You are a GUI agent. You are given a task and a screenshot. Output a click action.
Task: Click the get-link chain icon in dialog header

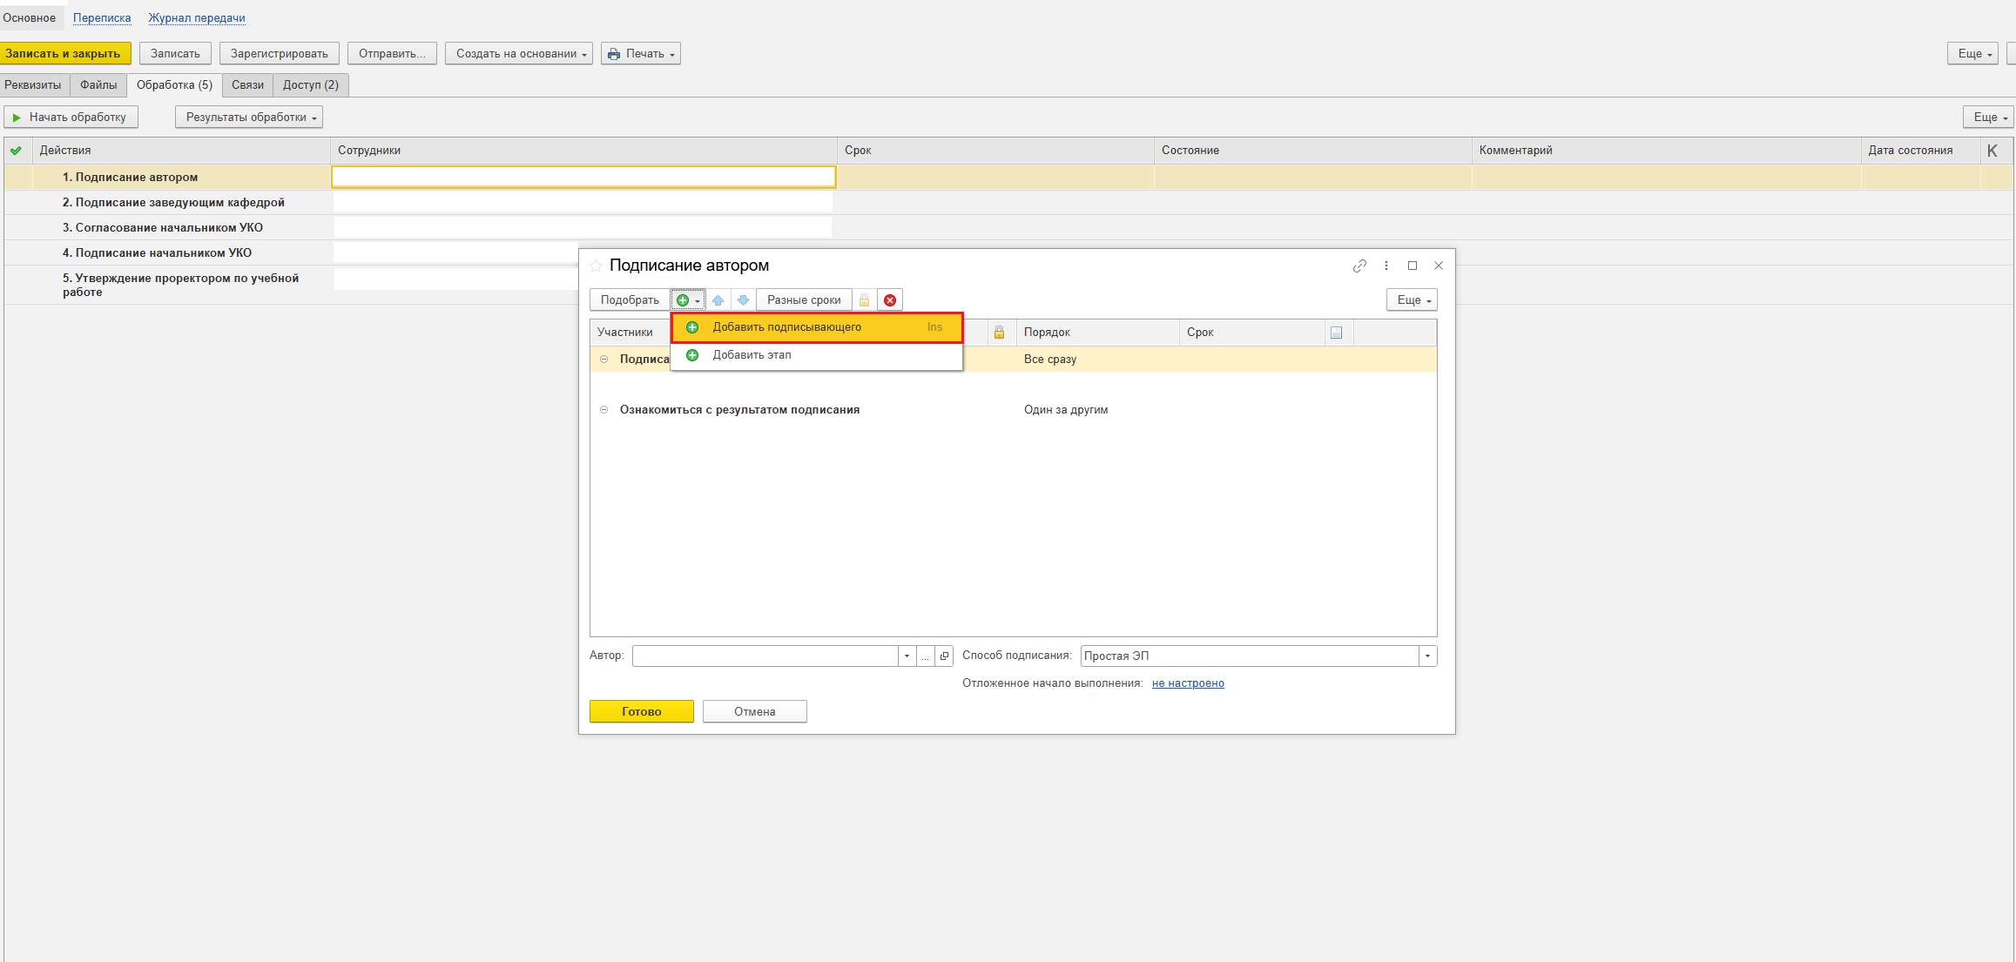tap(1359, 266)
